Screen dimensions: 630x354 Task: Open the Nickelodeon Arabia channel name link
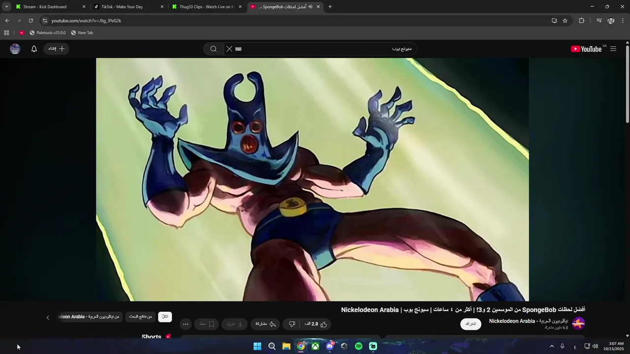click(528, 321)
